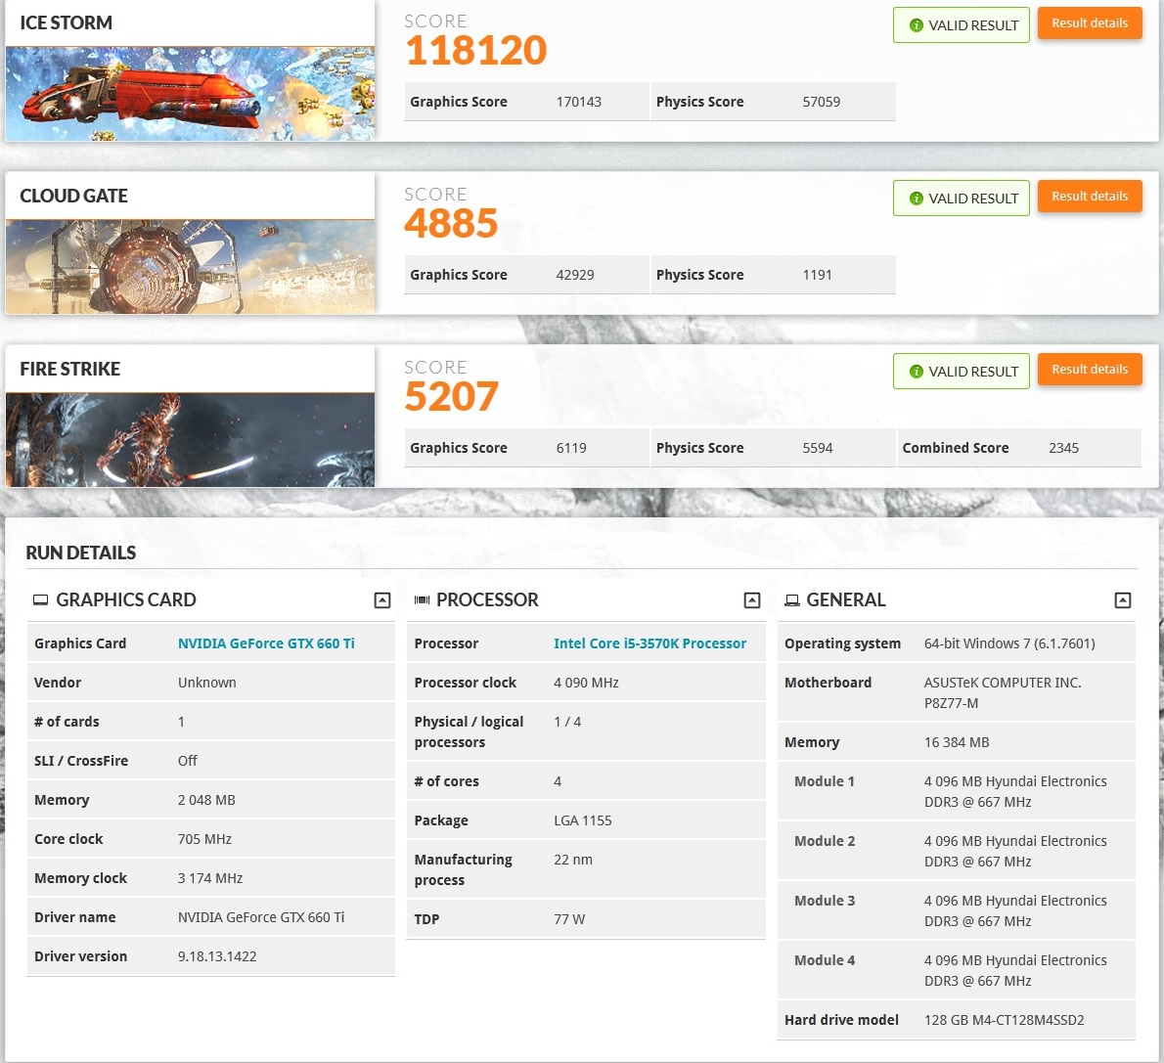Click Fire Strike VALID RESULT badge
1164x1063 pixels.
pos(962,372)
